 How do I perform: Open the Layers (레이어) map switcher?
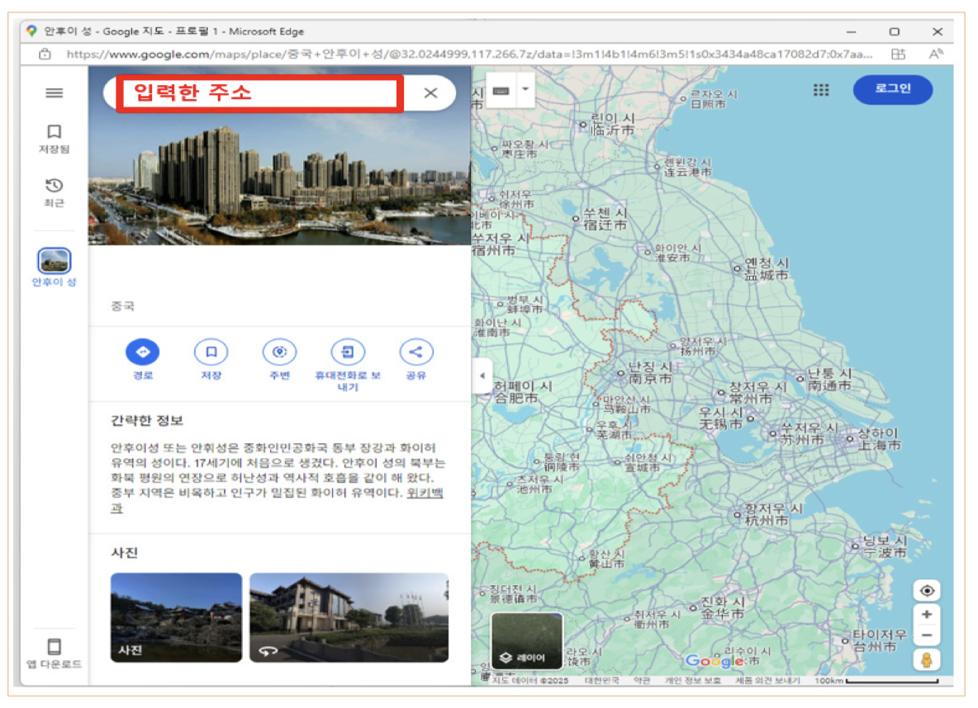[527, 641]
